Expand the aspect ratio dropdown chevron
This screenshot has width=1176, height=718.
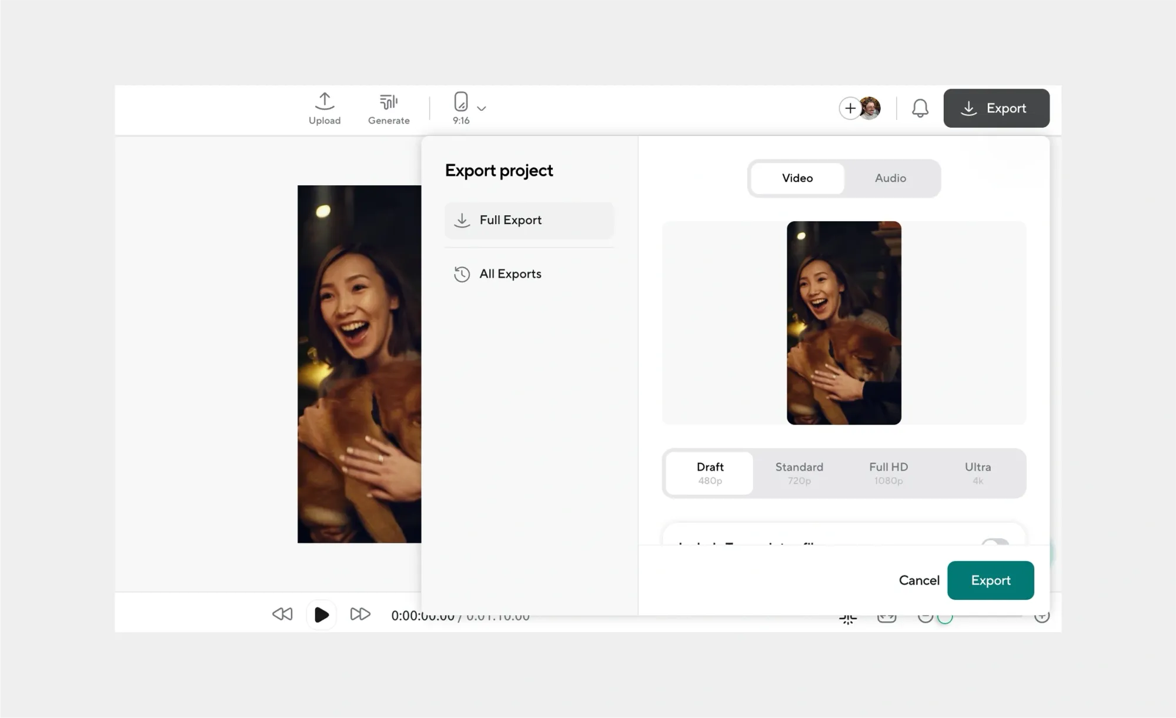click(482, 108)
